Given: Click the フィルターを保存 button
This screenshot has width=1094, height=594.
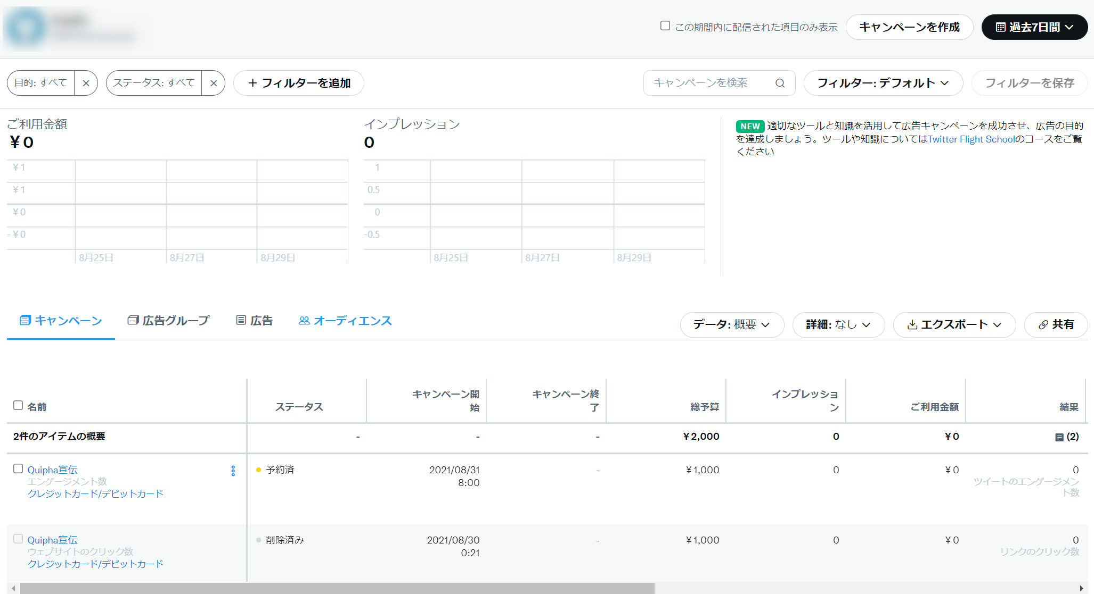Looking at the screenshot, I should pos(1030,83).
